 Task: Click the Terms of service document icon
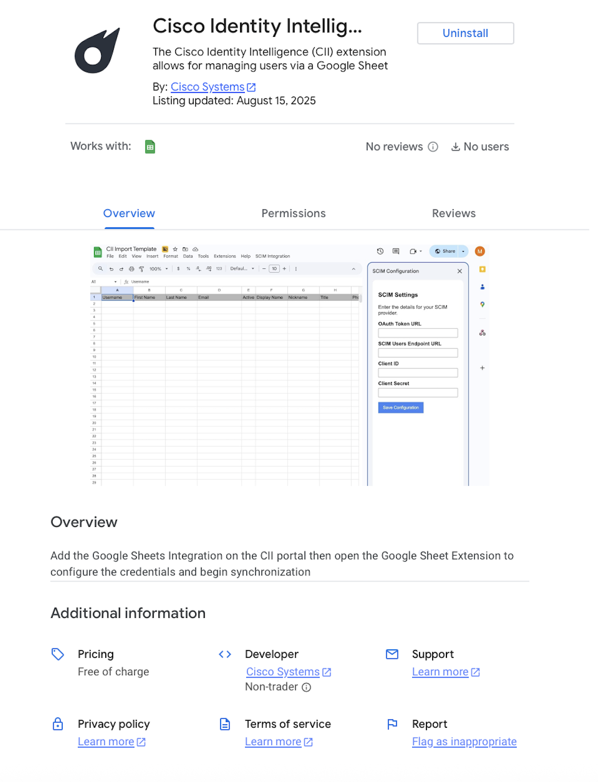coord(225,724)
